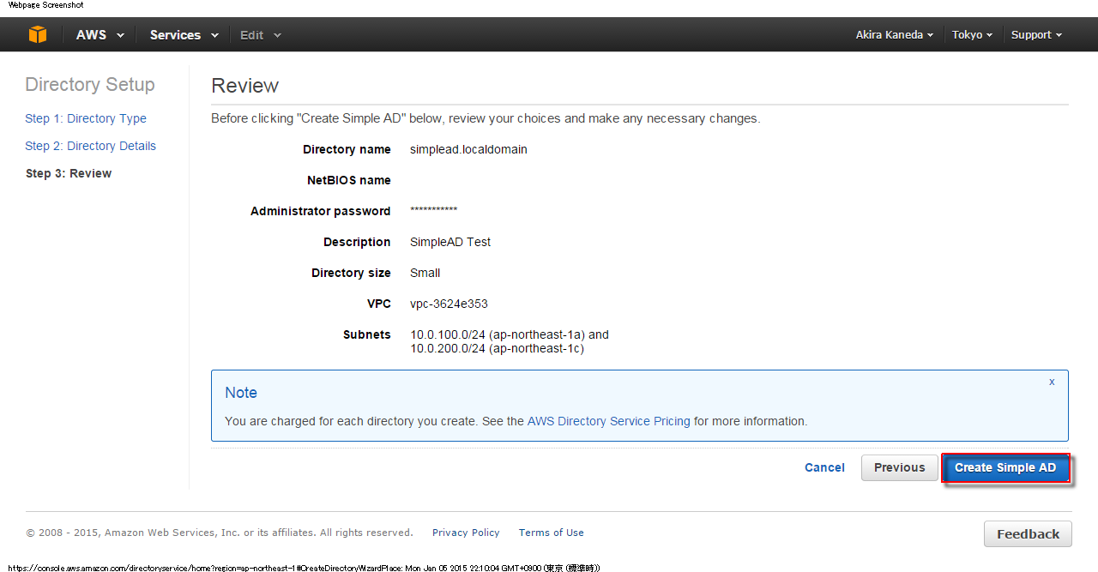The height and width of the screenshot is (572, 1098).
Task: Return to Step 2: Directory Details
Action: (90, 146)
